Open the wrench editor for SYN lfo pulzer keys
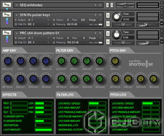 click(x=7, y=15)
